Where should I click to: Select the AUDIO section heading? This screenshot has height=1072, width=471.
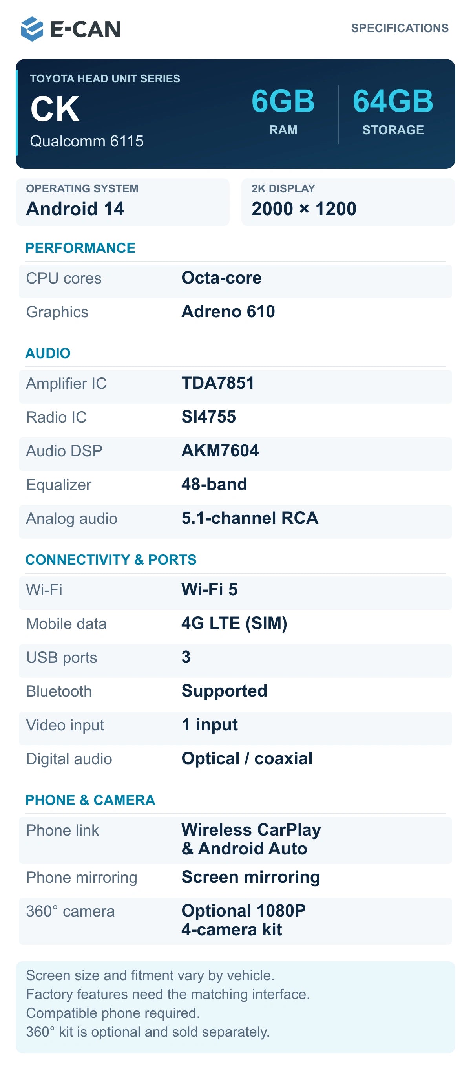(48, 353)
